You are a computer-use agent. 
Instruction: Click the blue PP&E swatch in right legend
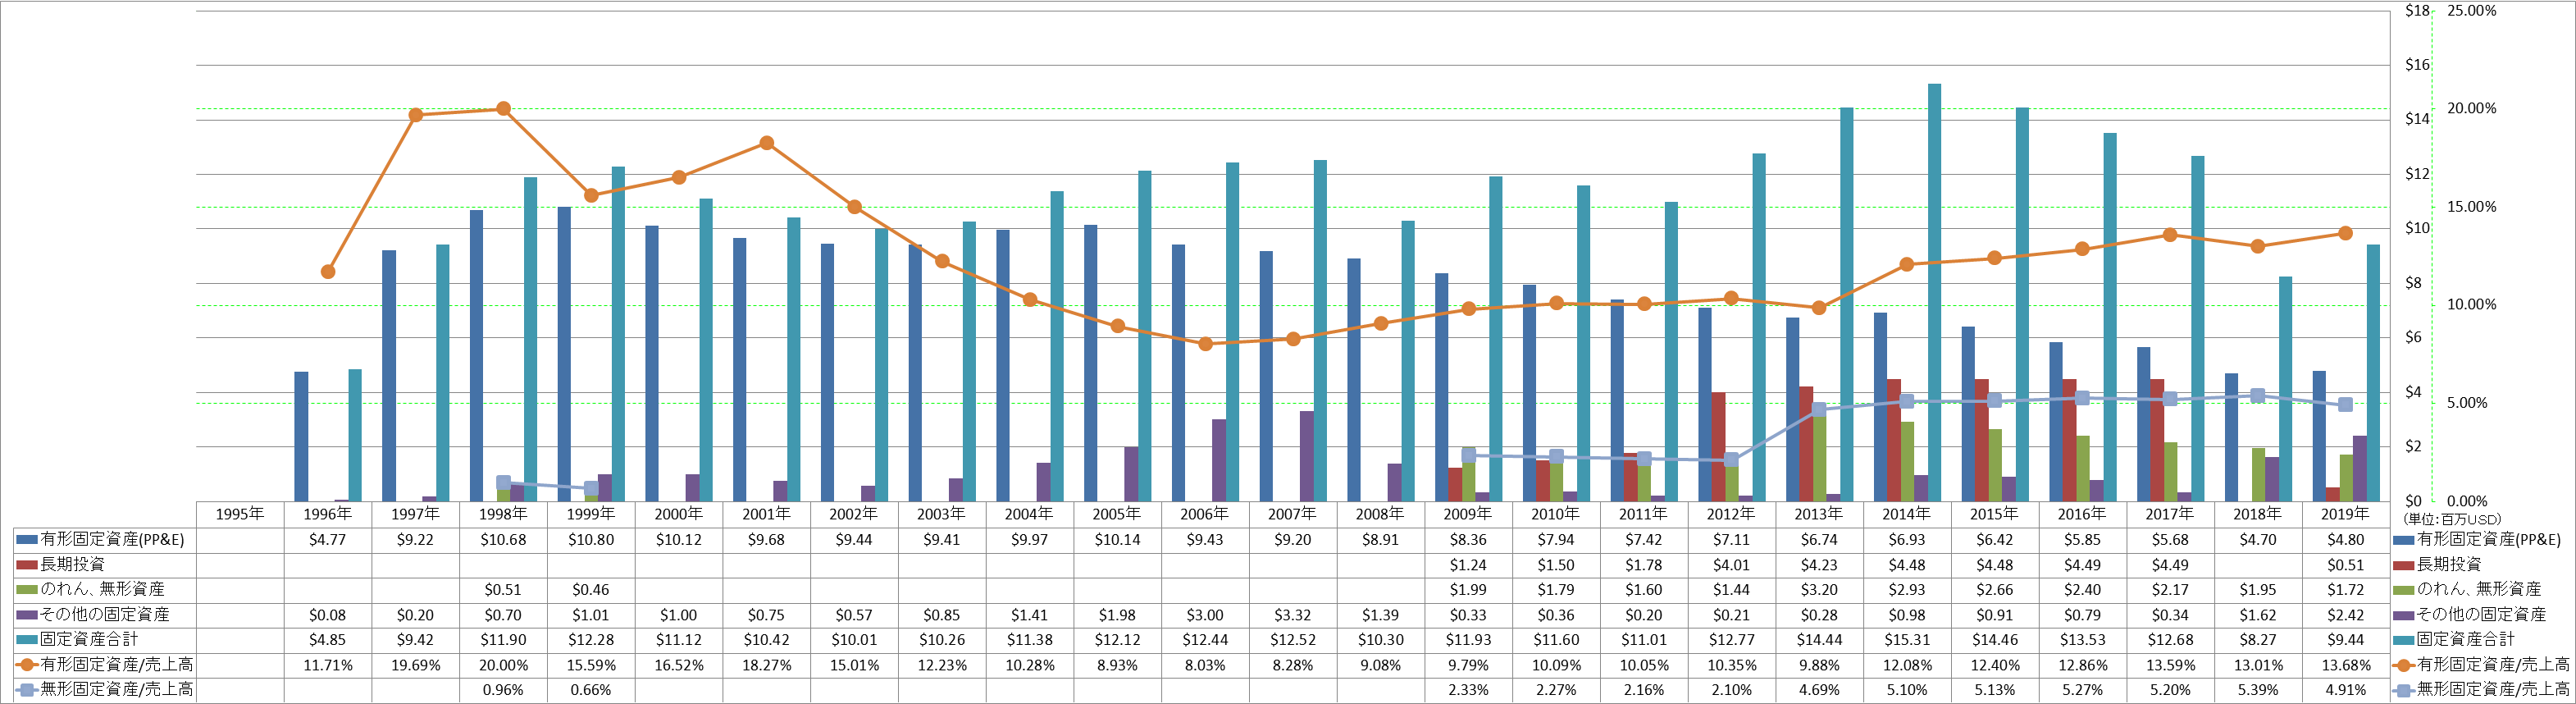2405,540
